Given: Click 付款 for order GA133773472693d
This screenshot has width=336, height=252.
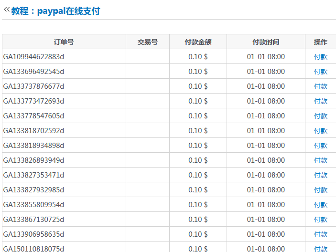Looking at the screenshot, I should pos(321,101).
